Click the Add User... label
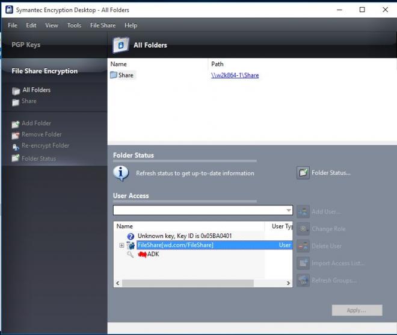Image resolution: width=397 pixels, height=335 pixels. pos(326,211)
